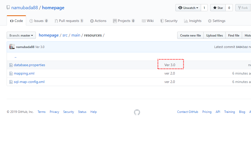
Task: Open Training footer link
Action: pos(229,112)
